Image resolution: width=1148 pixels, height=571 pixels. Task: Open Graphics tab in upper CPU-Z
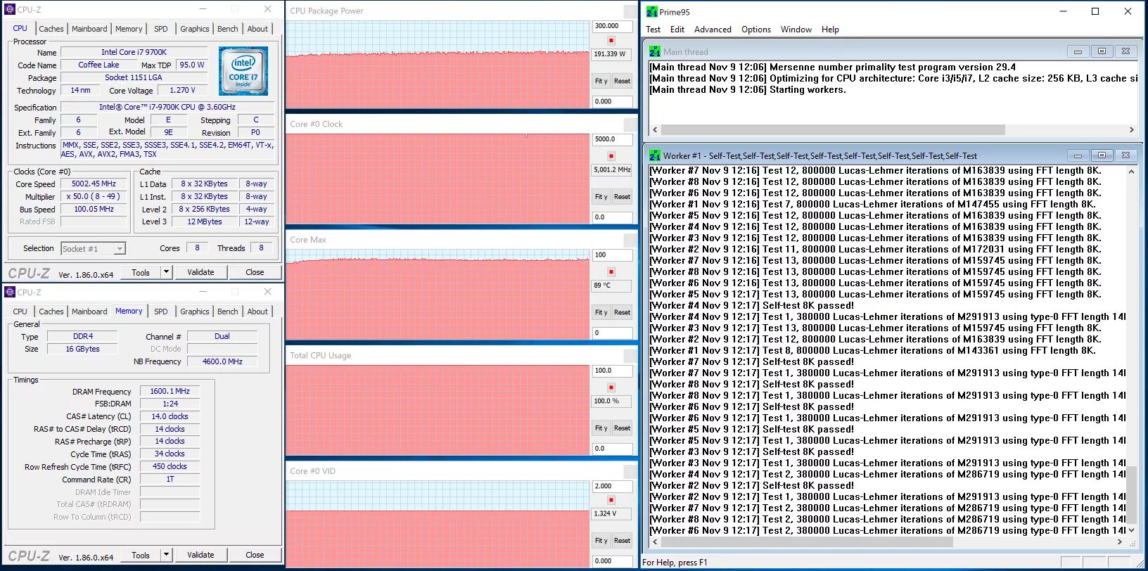195,29
